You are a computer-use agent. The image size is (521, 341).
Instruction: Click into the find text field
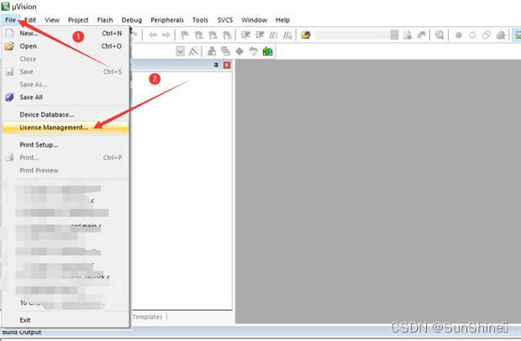352,35
